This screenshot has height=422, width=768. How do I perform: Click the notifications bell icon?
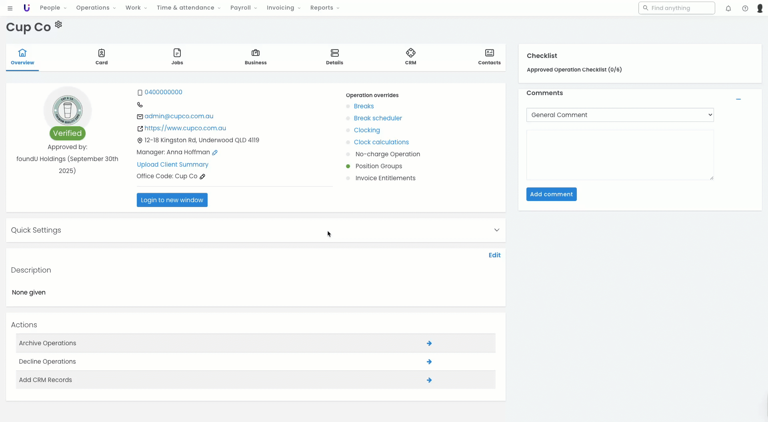point(728,8)
